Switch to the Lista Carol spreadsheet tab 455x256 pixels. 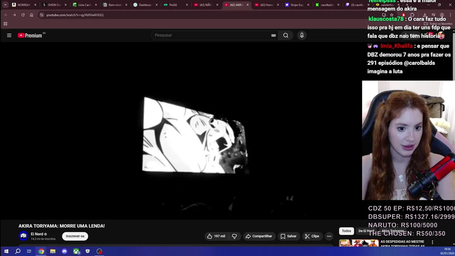pos(84,5)
